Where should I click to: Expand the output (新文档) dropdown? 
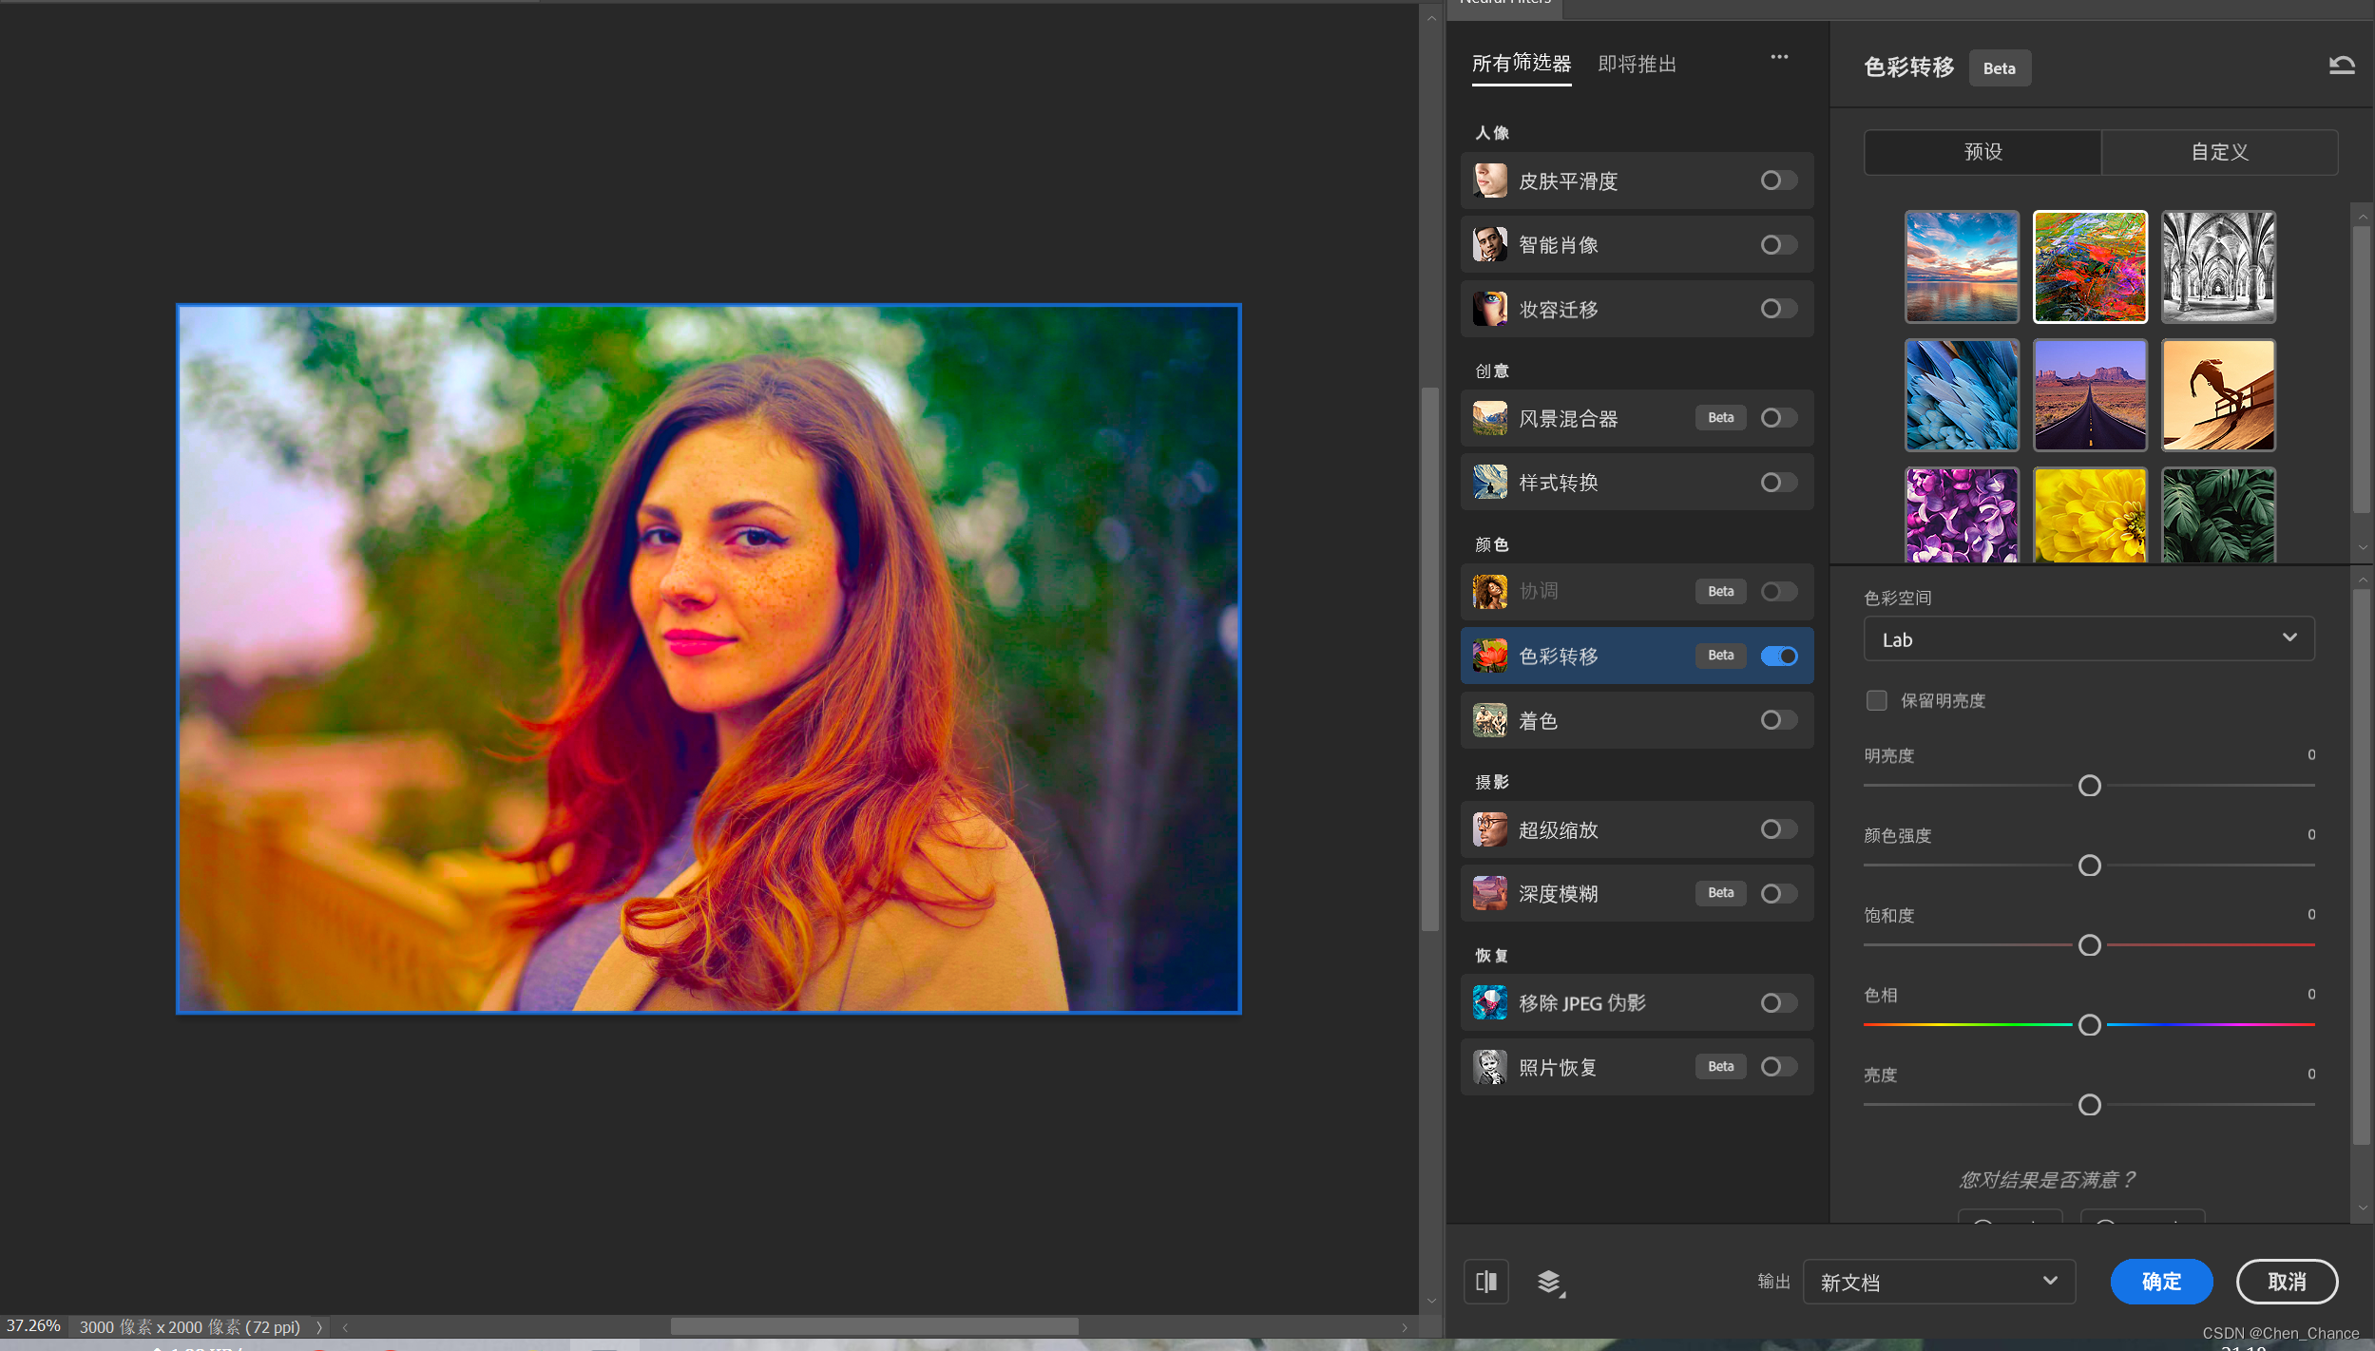1938,1282
